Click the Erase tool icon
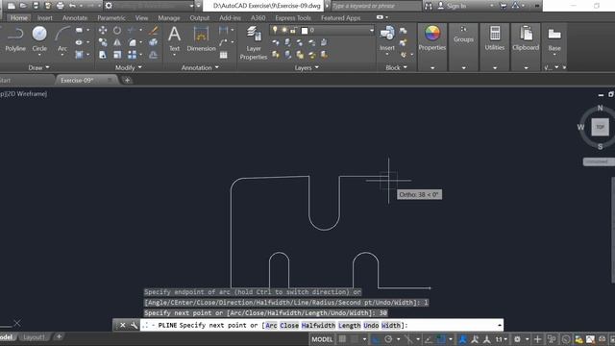 [x=154, y=30]
